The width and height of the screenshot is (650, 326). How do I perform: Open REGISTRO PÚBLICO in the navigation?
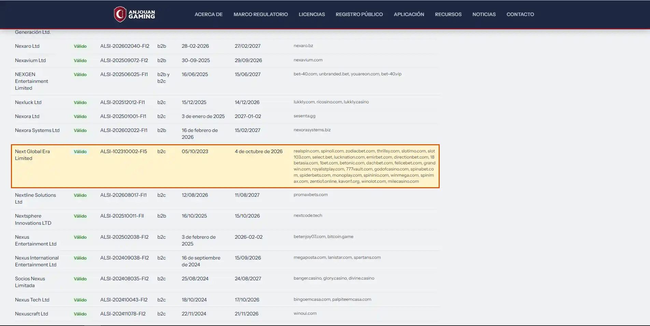pyautogui.click(x=359, y=14)
